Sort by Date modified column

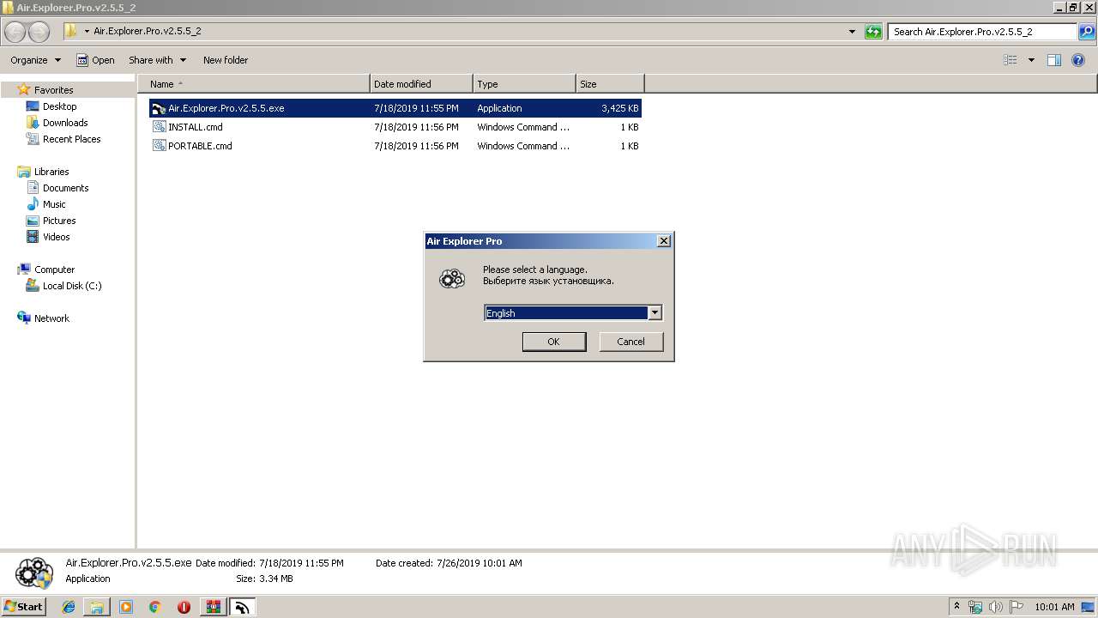point(421,84)
